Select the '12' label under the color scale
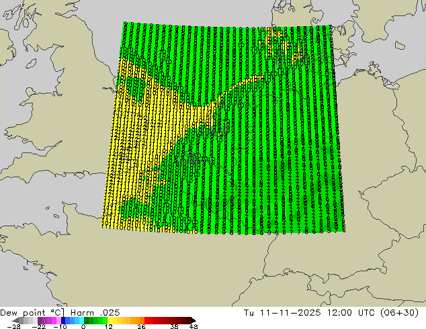426x329 pixels. click(109, 326)
